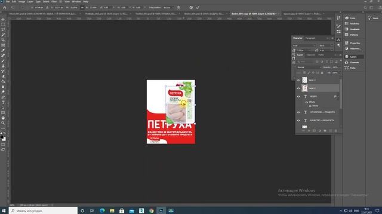This screenshot has height=214, width=382.
Task: Open blend mode Normal dropdown
Action: click(x=309, y=67)
